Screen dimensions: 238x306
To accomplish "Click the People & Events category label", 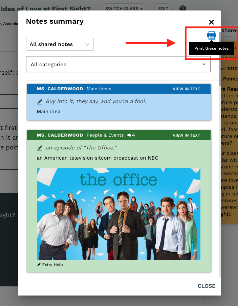I will click(105, 135).
